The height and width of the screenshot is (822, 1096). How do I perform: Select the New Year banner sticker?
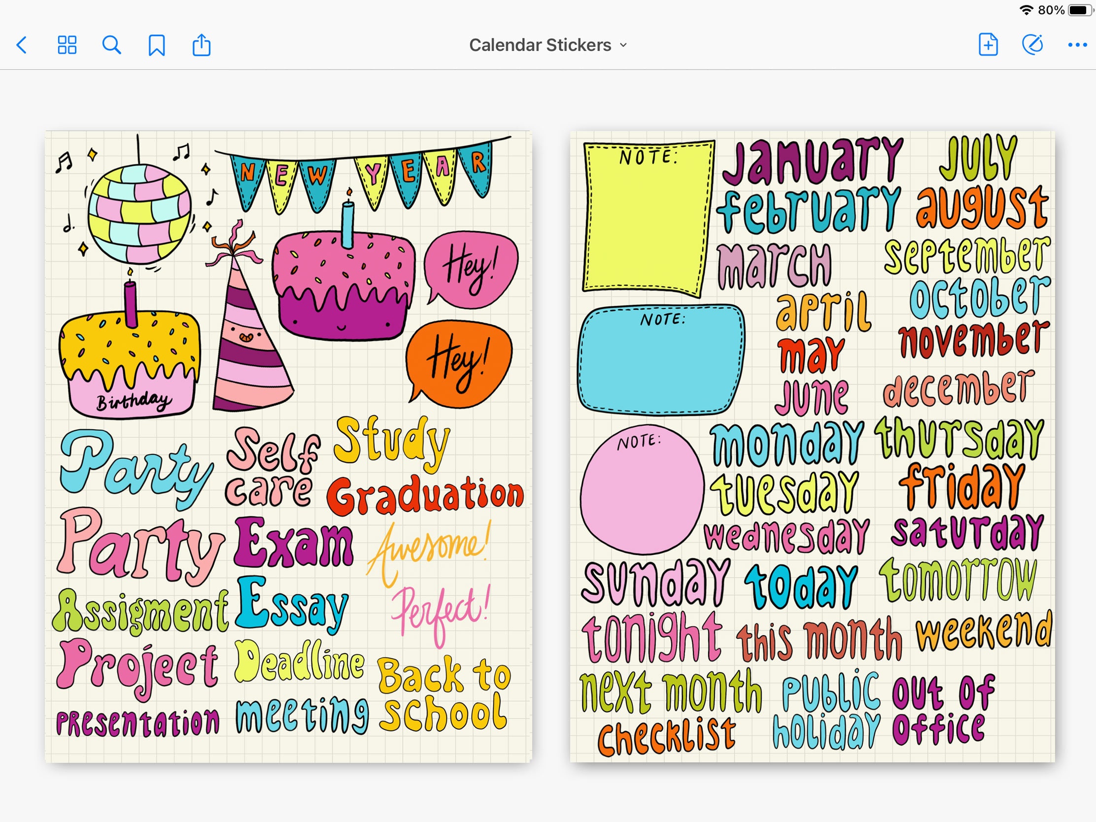click(362, 173)
